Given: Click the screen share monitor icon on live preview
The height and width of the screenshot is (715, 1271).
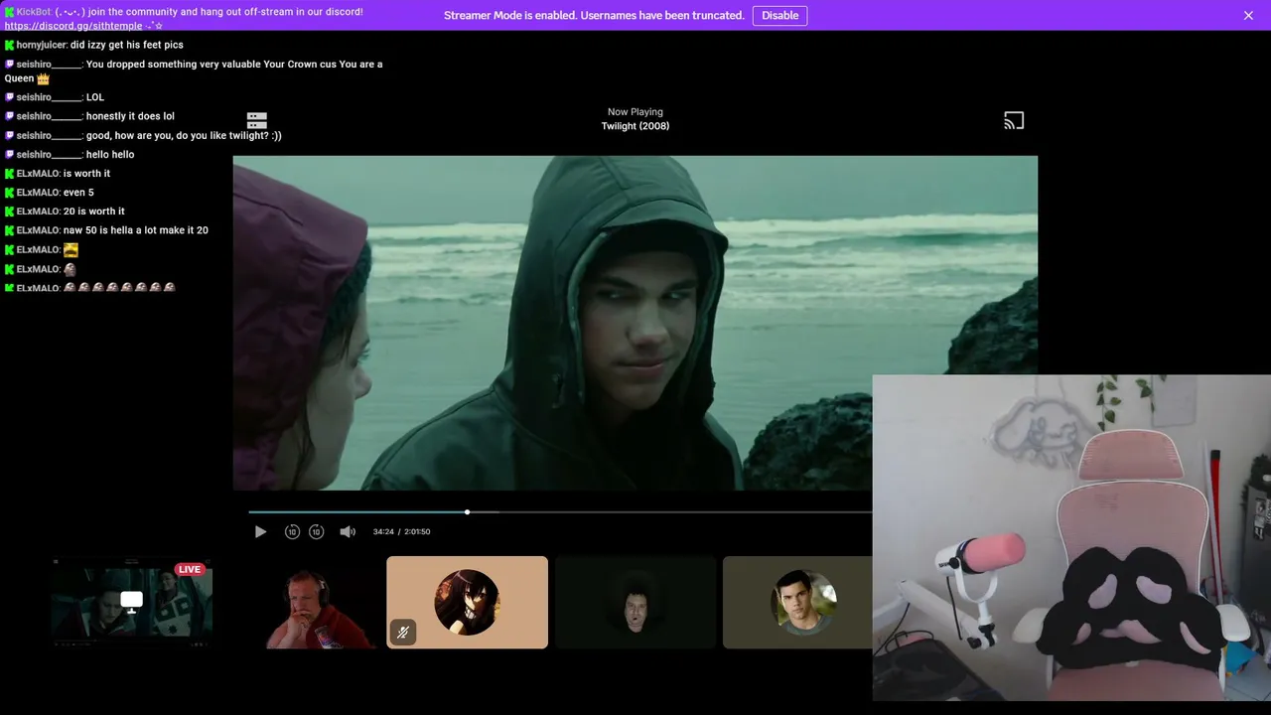Looking at the screenshot, I should point(131,601).
